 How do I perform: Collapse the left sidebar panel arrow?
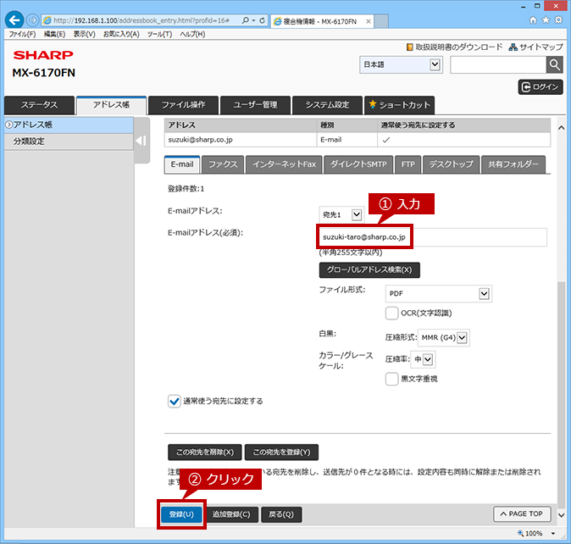(x=141, y=141)
